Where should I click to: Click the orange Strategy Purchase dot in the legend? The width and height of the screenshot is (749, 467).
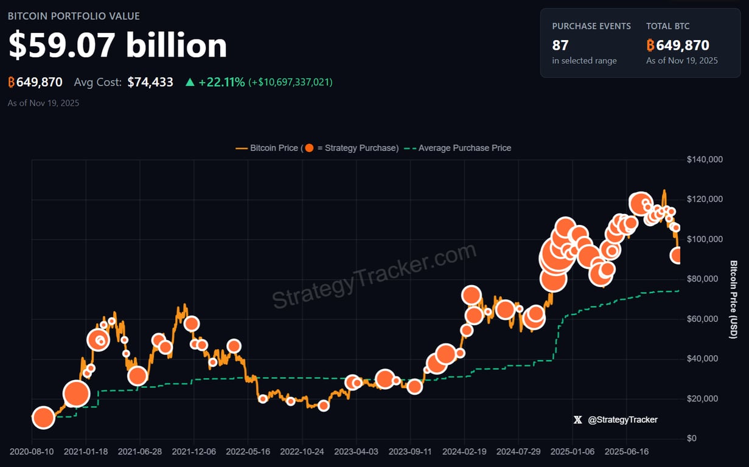[x=309, y=148]
